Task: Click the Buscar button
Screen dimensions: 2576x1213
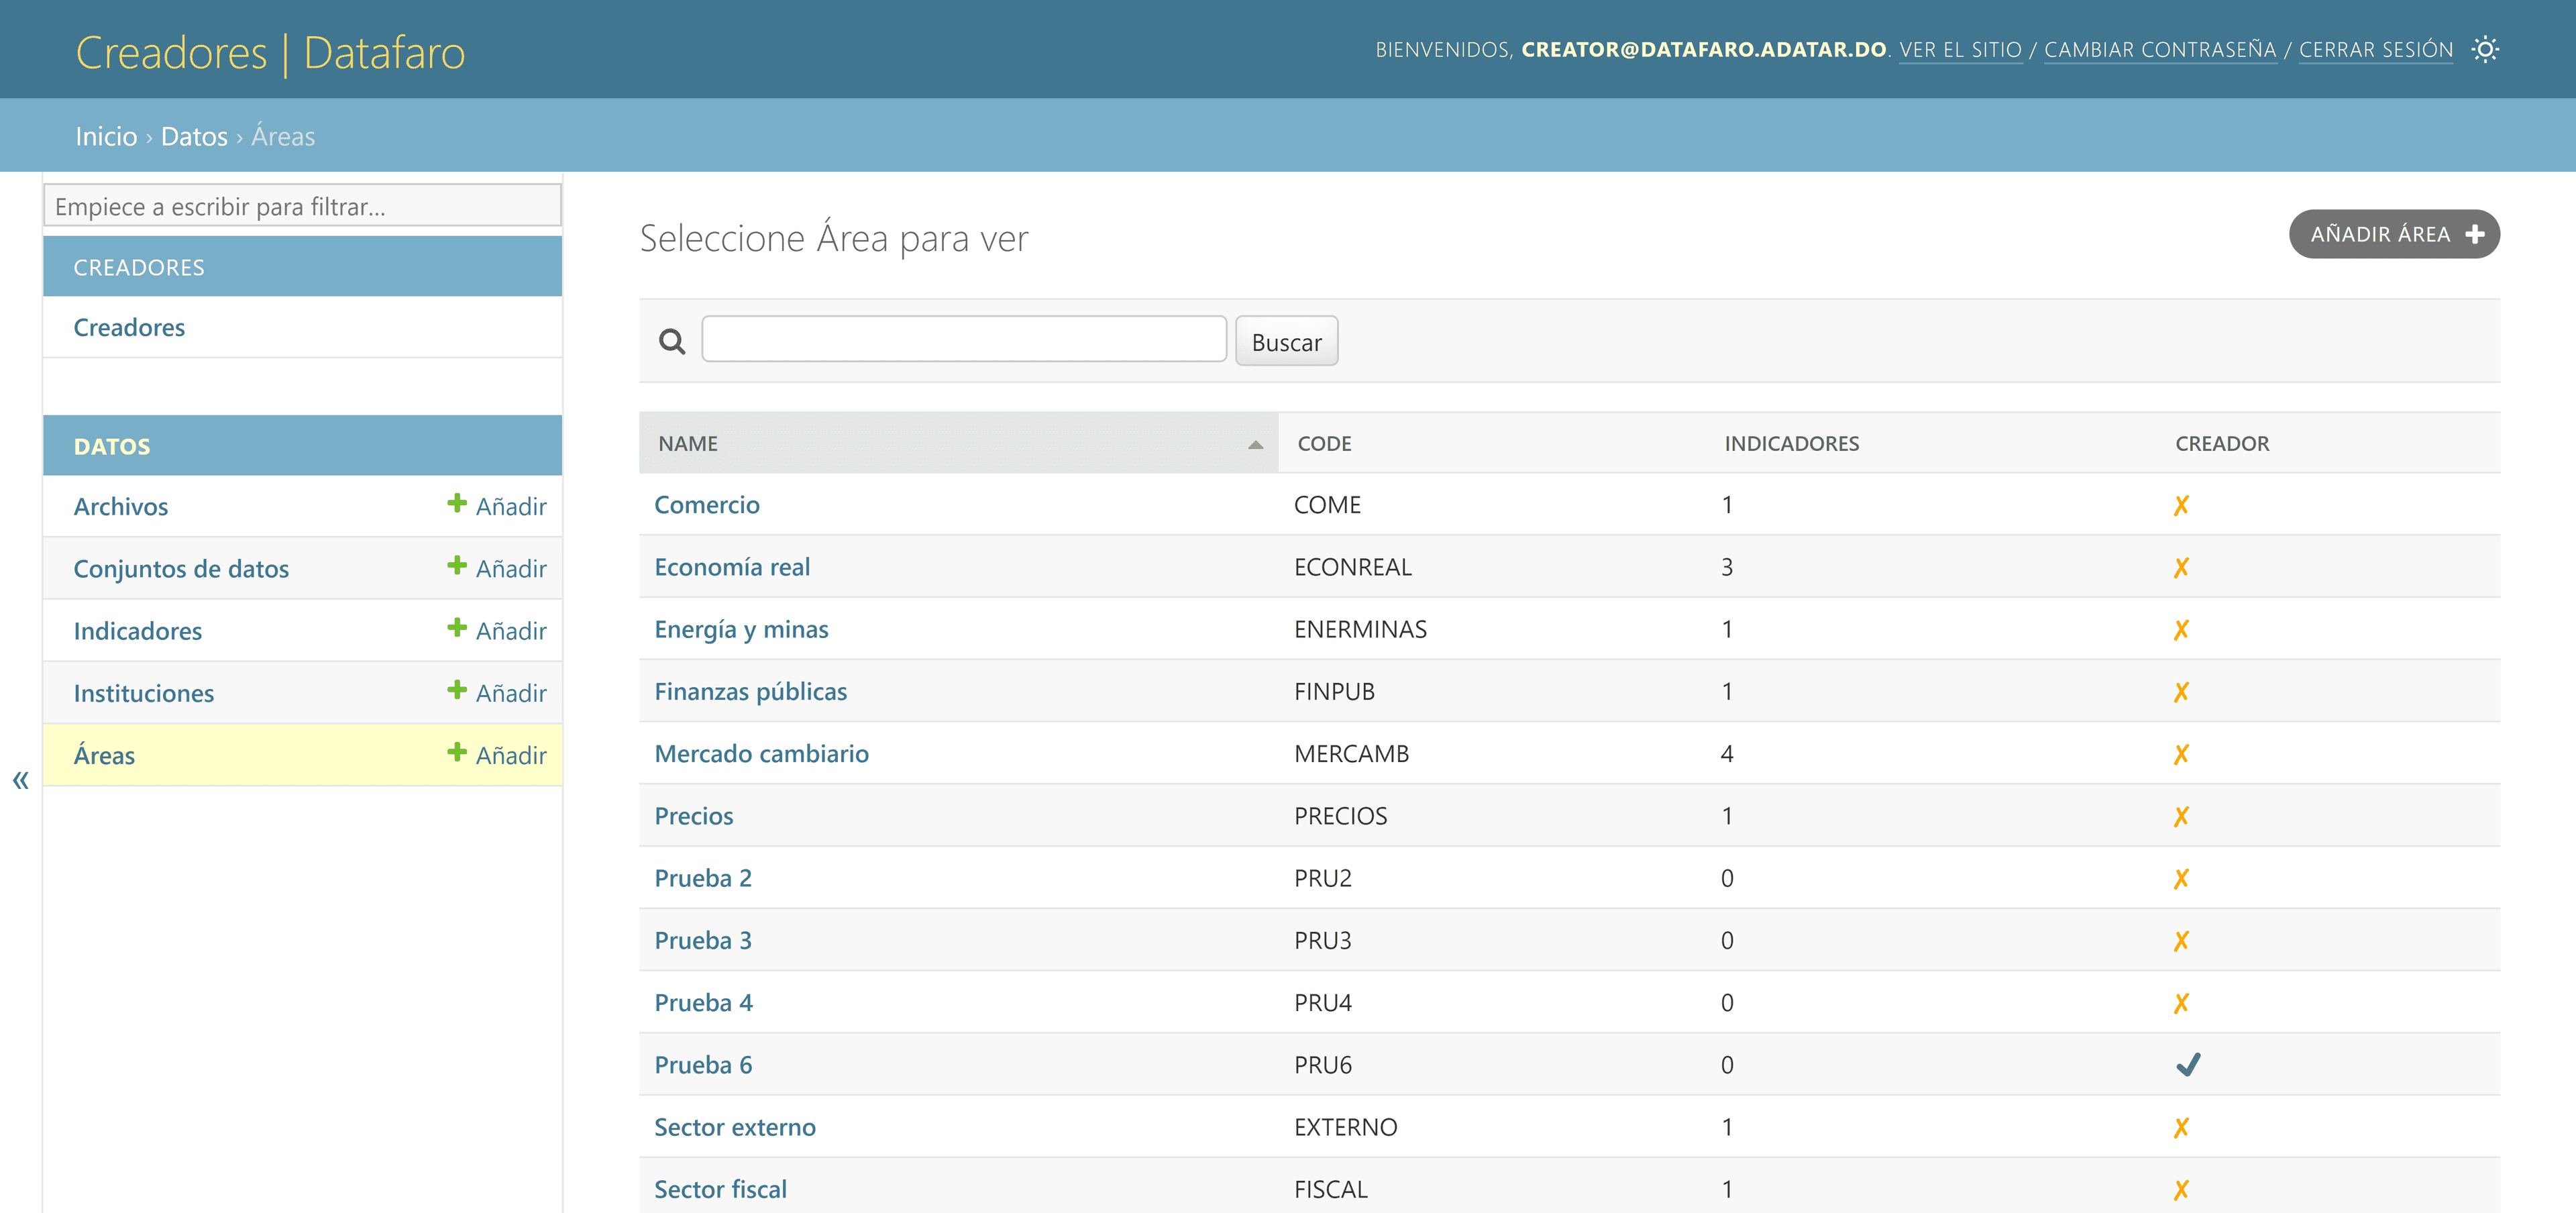Action: click(1286, 341)
